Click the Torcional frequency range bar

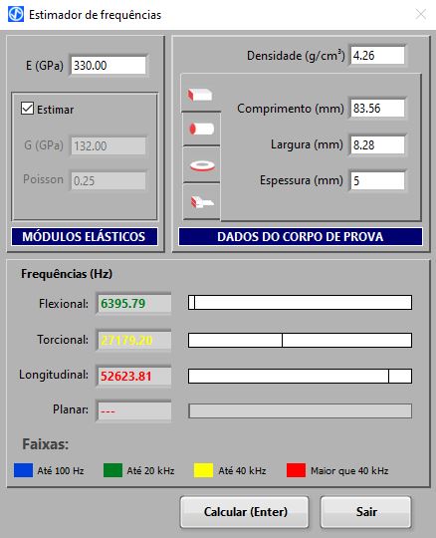pyautogui.click(x=300, y=340)
